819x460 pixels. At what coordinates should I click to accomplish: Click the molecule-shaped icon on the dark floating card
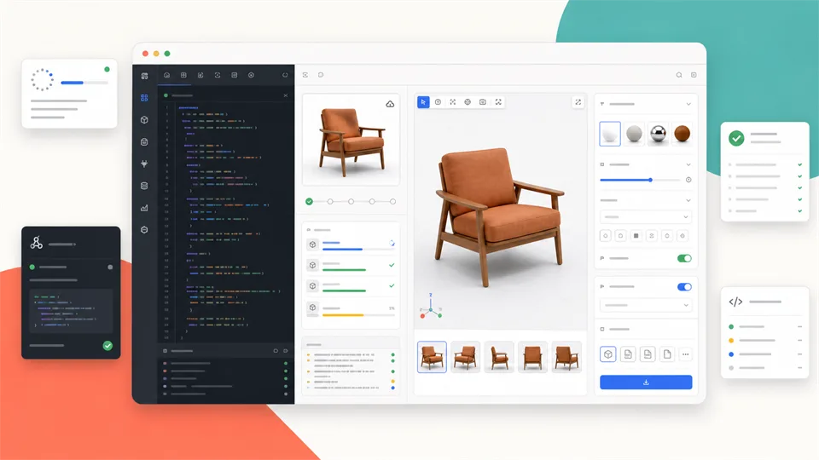[37, 243]
